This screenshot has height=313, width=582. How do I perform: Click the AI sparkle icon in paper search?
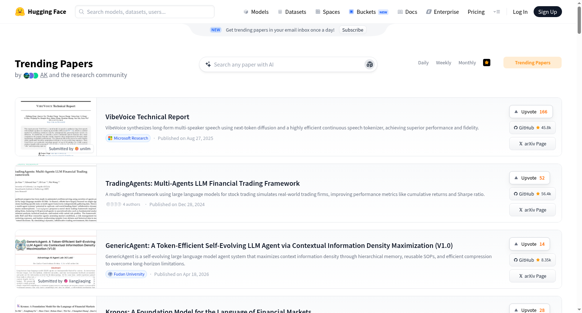tap(208, 64)
